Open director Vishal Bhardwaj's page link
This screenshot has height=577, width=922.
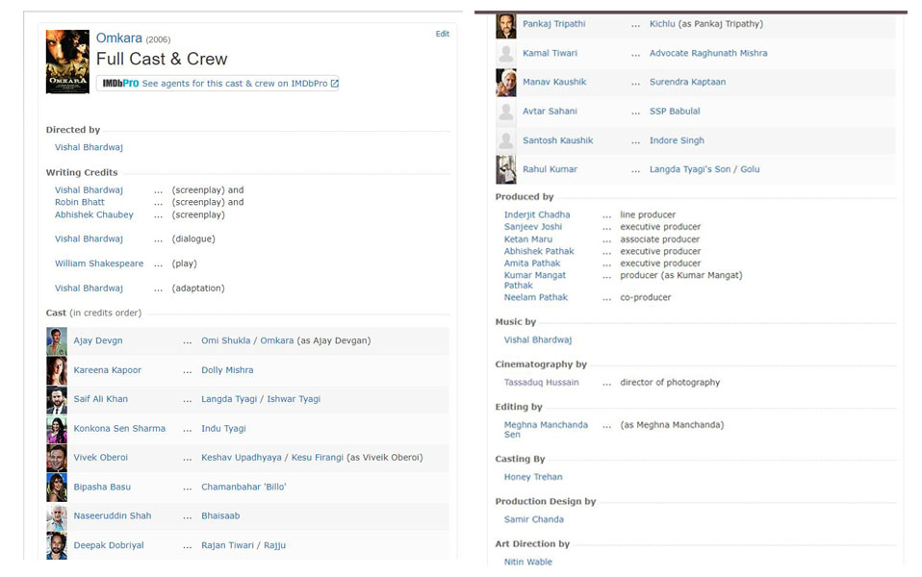point(89,147)
